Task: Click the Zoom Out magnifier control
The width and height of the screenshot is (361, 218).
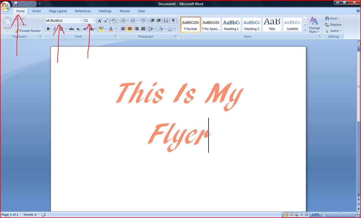Action: (324, 214)
